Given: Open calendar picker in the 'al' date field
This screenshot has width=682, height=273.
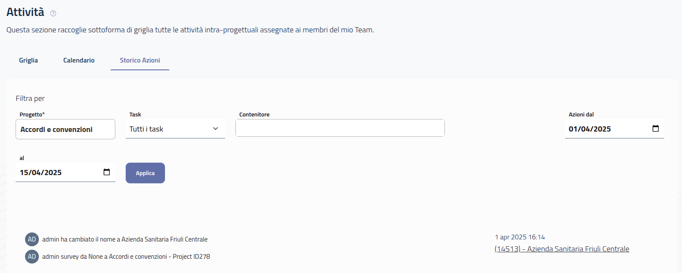Looking at the screenshot, I should 107,172.
